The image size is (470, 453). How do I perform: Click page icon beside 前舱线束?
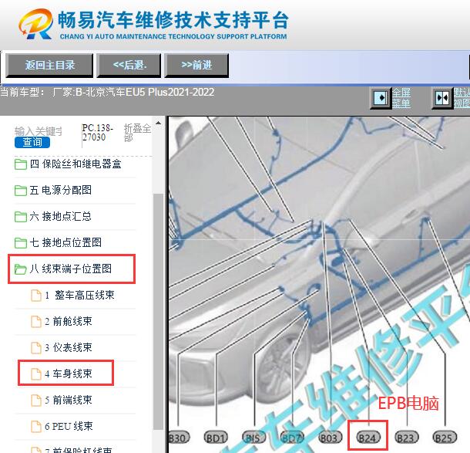click(x=36, y=322)
